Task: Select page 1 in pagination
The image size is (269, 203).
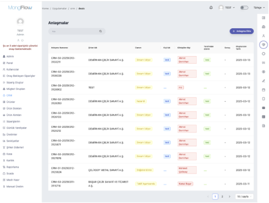Action: click(x=215, y=196)
